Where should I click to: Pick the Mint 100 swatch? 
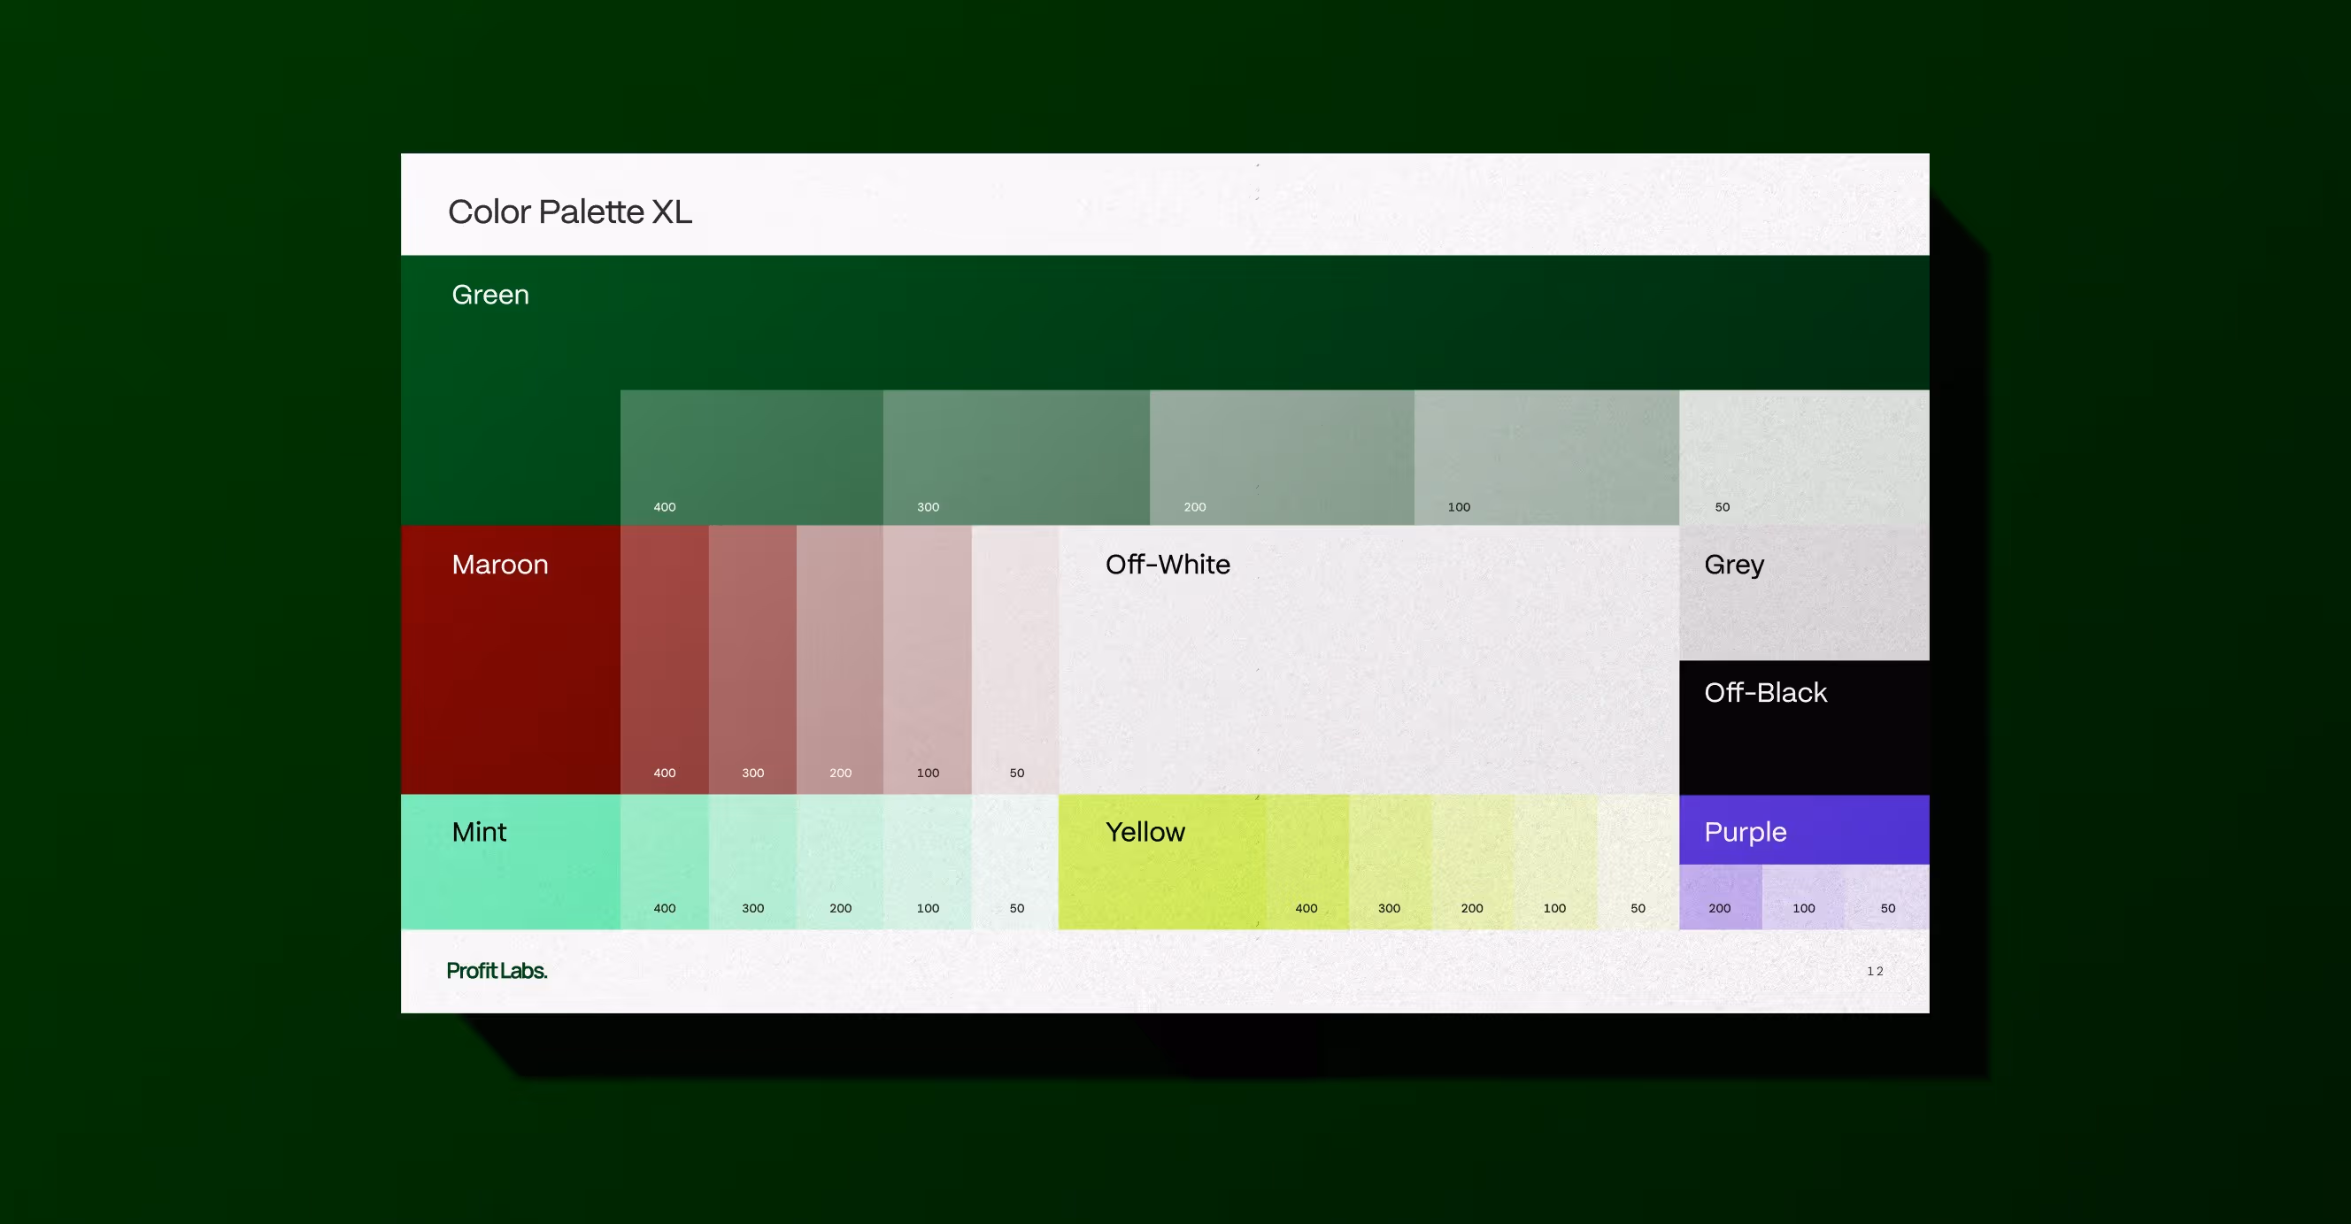click(928, 862)
